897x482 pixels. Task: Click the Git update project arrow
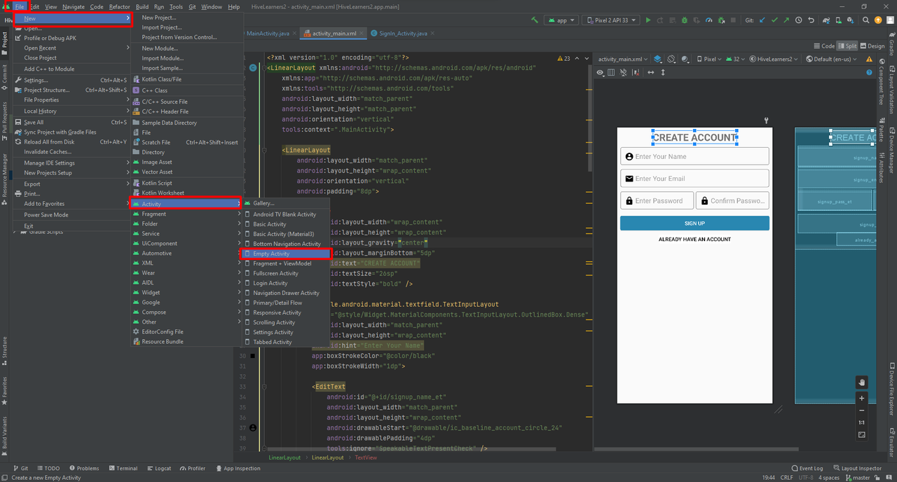pyautogui.click(x=762, y=20)
